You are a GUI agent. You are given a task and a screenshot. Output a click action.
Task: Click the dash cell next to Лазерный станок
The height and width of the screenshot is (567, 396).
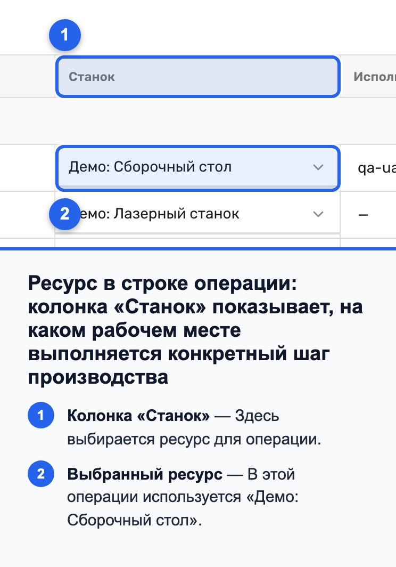(x=363, y=215)
